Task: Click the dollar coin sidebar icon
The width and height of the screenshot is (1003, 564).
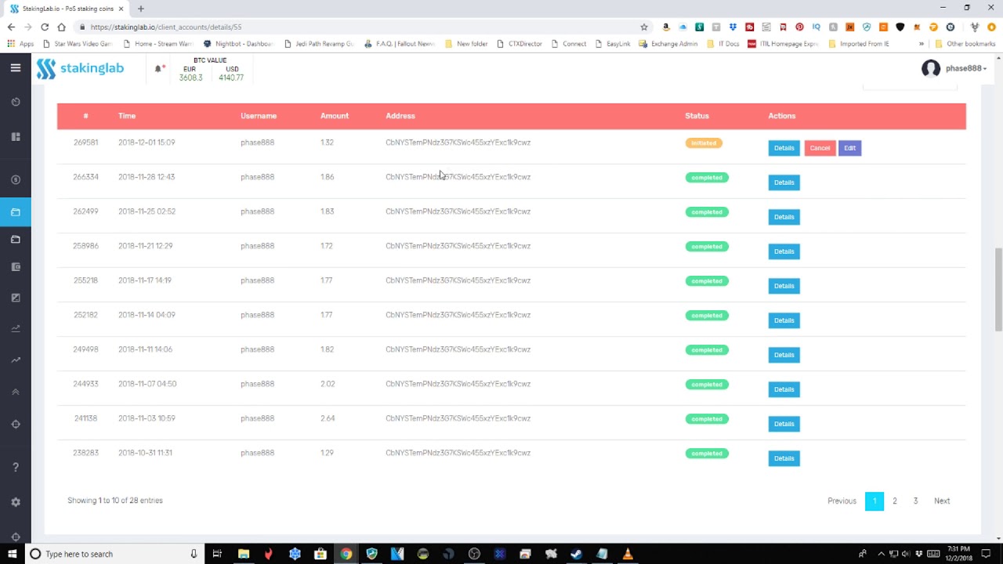Action: 16,180
